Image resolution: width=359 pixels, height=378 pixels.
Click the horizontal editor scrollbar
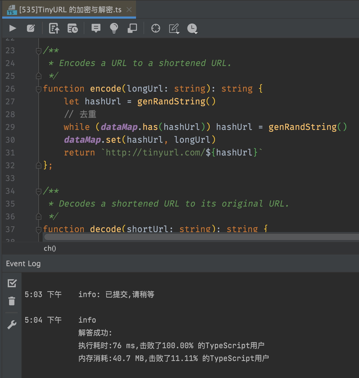pos(201,237)
